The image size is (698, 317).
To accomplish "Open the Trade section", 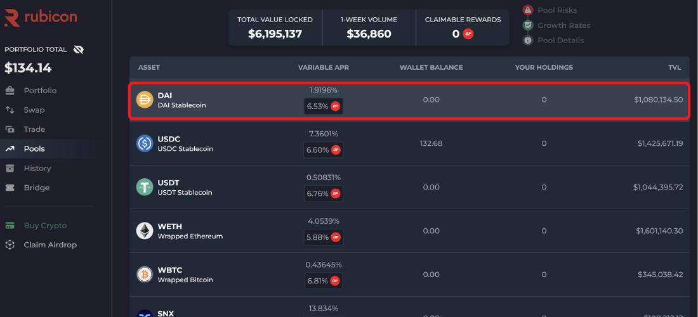I will tap(34, 129).
